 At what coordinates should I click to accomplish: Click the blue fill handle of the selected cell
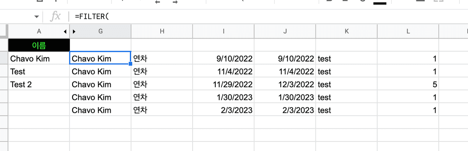pyautogui.click(x=130, y=64)
